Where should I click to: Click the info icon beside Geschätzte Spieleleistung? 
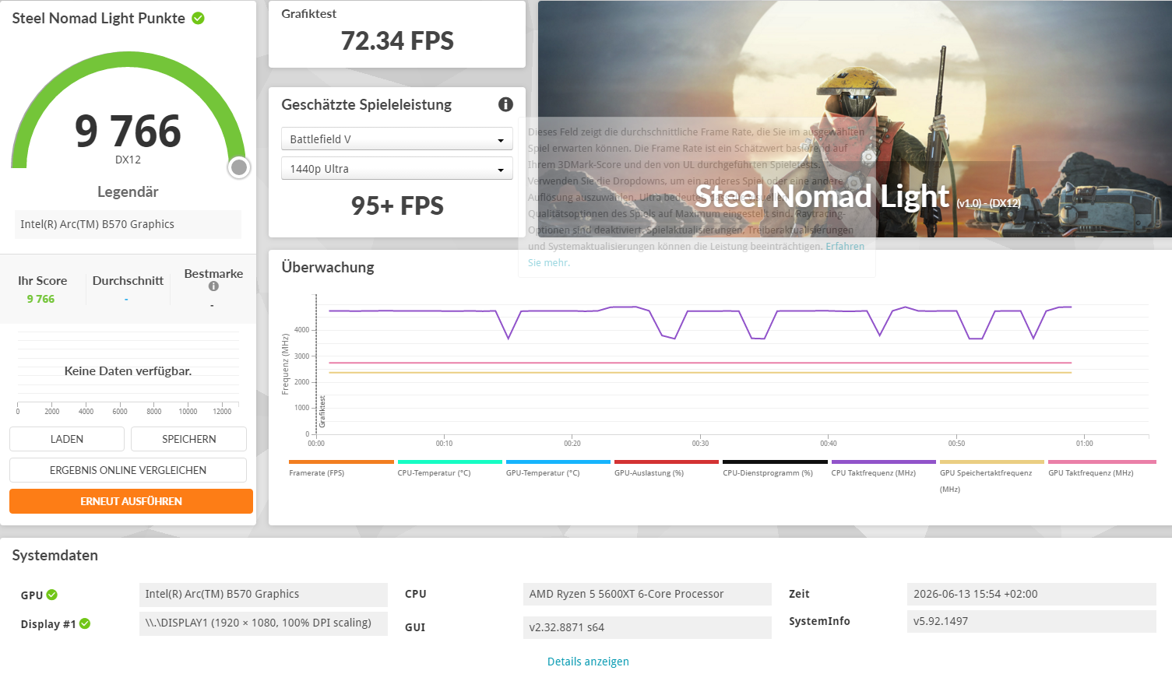click(x=505, y=104)
